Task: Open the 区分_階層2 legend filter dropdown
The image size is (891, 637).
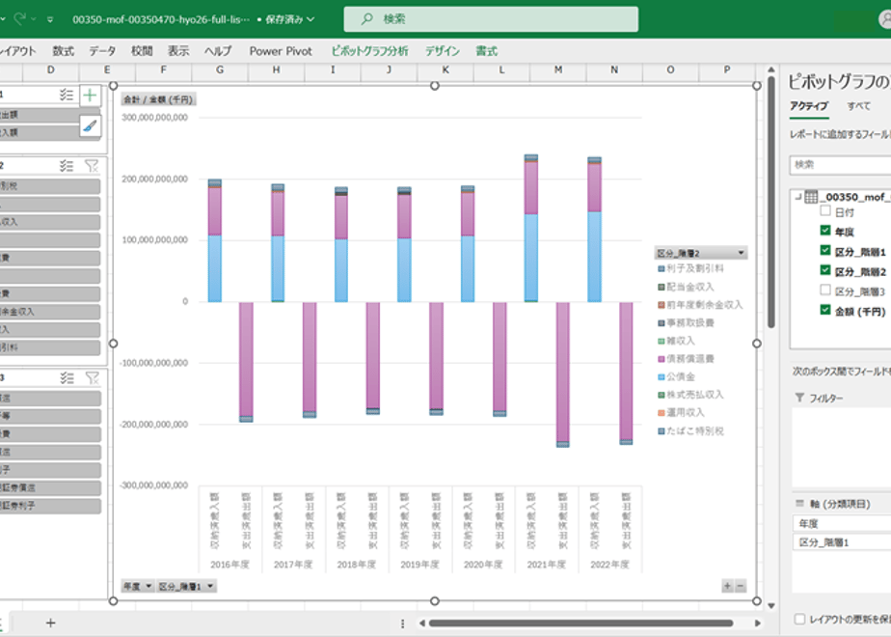Action: point(741,253)
